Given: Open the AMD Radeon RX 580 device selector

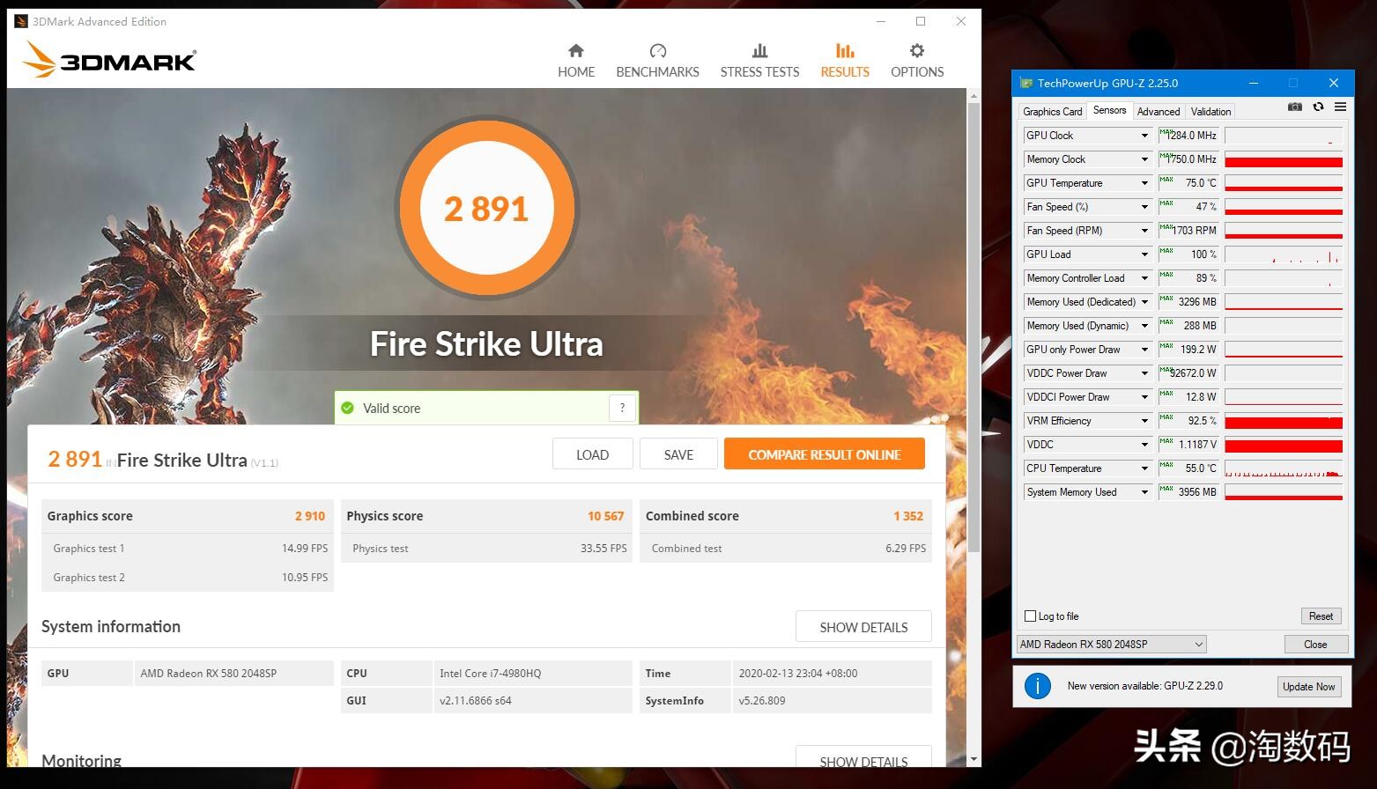Looking at the screenshot, I should [1111, 645].
